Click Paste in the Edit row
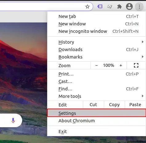 (x=135, y=105)
